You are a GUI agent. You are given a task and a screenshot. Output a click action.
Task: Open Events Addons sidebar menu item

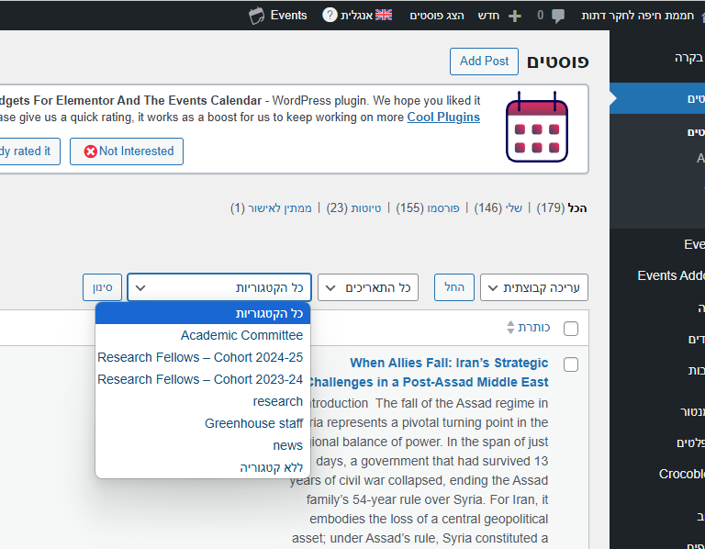pos(671,275)
